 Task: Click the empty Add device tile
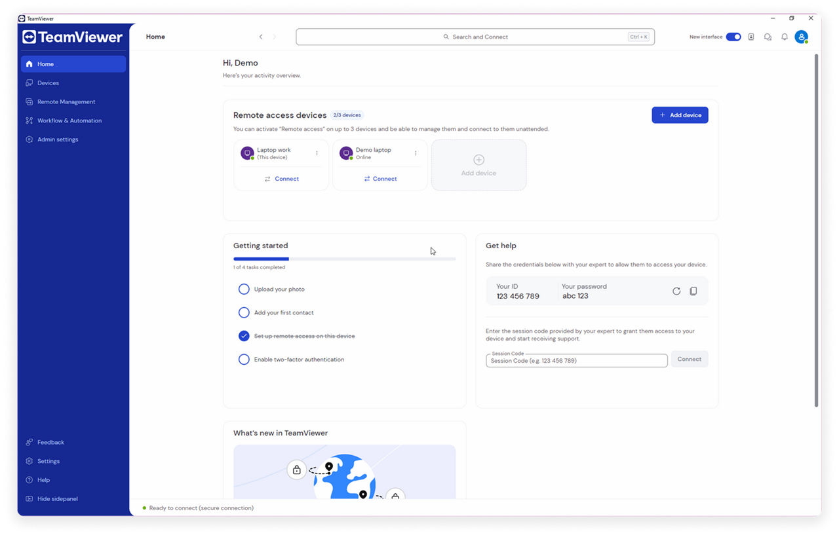[478, 165]
